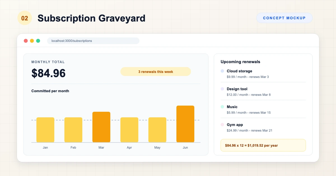336x176 pixels.
Task: Click the CONCEPT MOCKUP badge
Action: coord(284,18)
